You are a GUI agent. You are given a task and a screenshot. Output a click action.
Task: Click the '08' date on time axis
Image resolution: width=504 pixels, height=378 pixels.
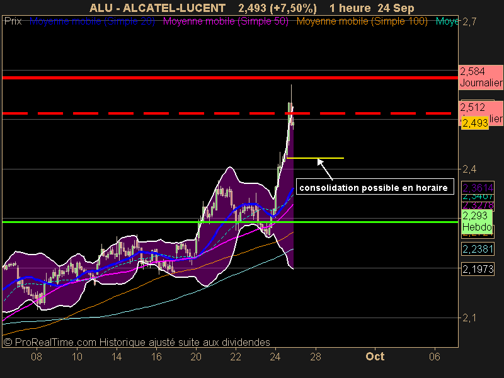coord(37,357)
